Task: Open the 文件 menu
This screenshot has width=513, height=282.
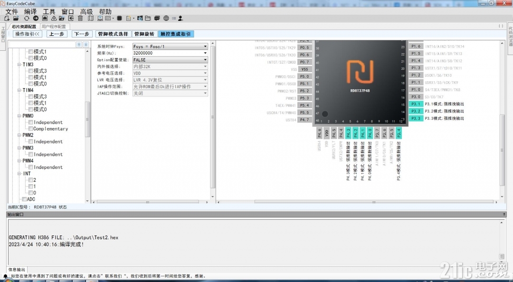Action: point(12,11)
